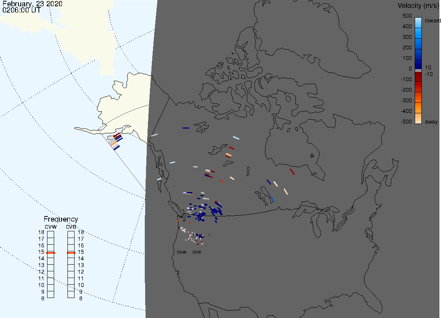Screen dimensions: 441x318
Task: Click the time stamp '0206:00 UT'
Action: (22, 10)
